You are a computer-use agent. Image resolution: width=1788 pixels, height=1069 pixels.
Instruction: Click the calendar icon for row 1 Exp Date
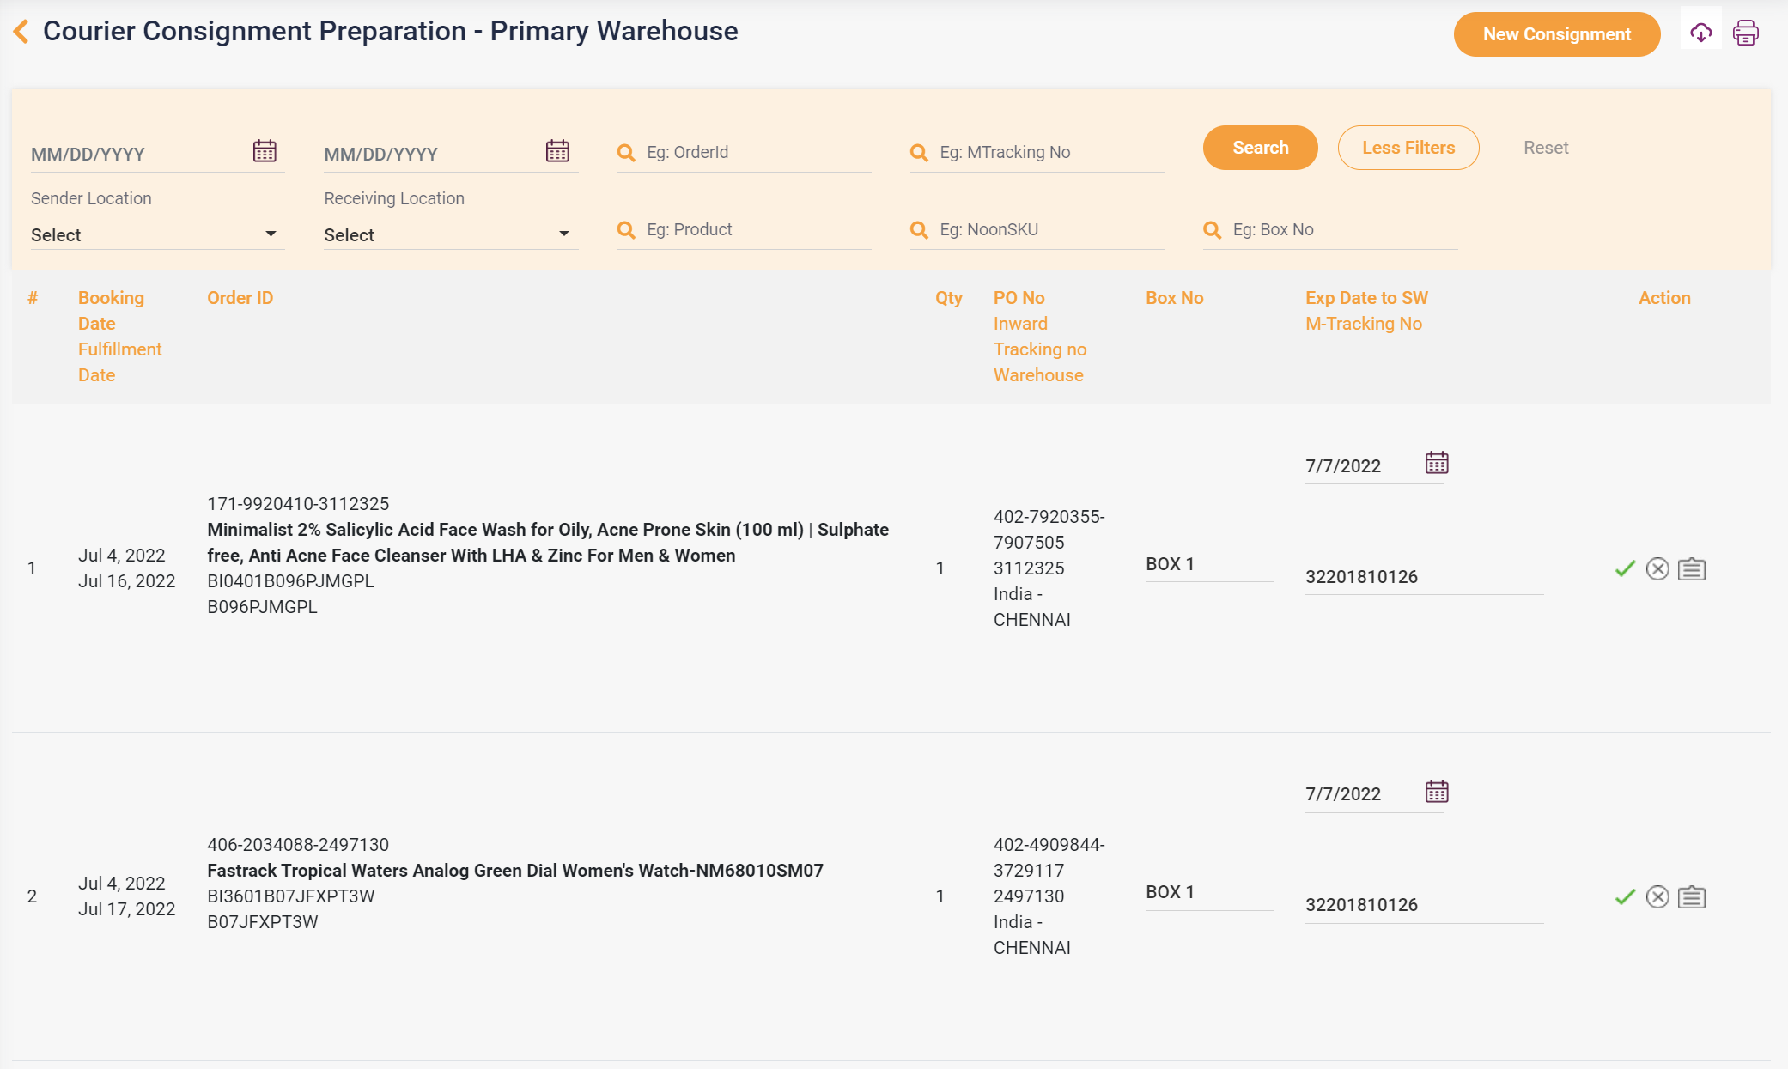click(1437, 464)
